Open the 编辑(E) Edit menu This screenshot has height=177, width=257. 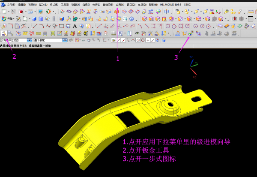pyautogui.click(x=21, y=5)
